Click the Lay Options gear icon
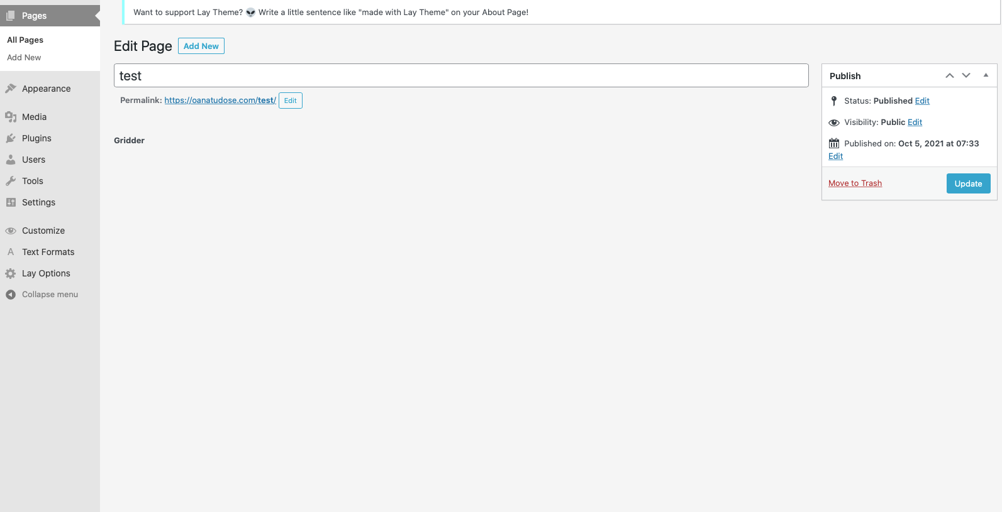The image size is (1002, 512). click(11, 273)
